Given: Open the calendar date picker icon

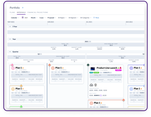Looking at the screenshot, I should click(23, 17).
